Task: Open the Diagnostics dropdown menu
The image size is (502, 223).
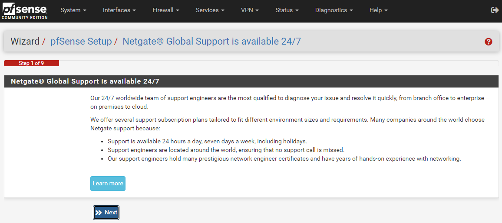Action: 334,10
